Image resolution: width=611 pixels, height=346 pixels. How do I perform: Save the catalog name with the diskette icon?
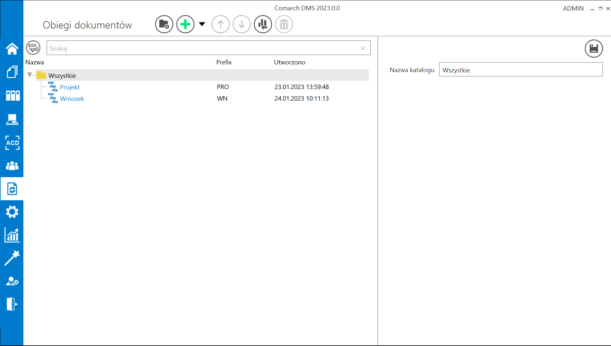click(594, 48)
